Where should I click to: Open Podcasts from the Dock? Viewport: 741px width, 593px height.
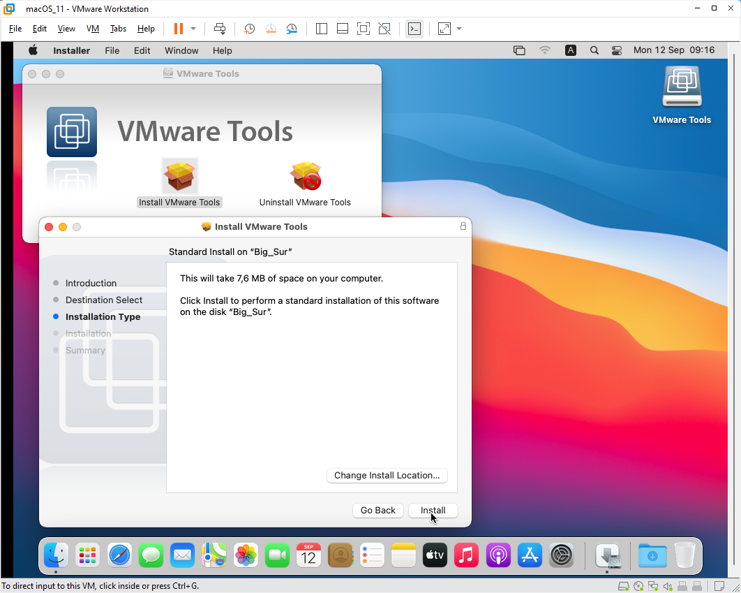498,555
